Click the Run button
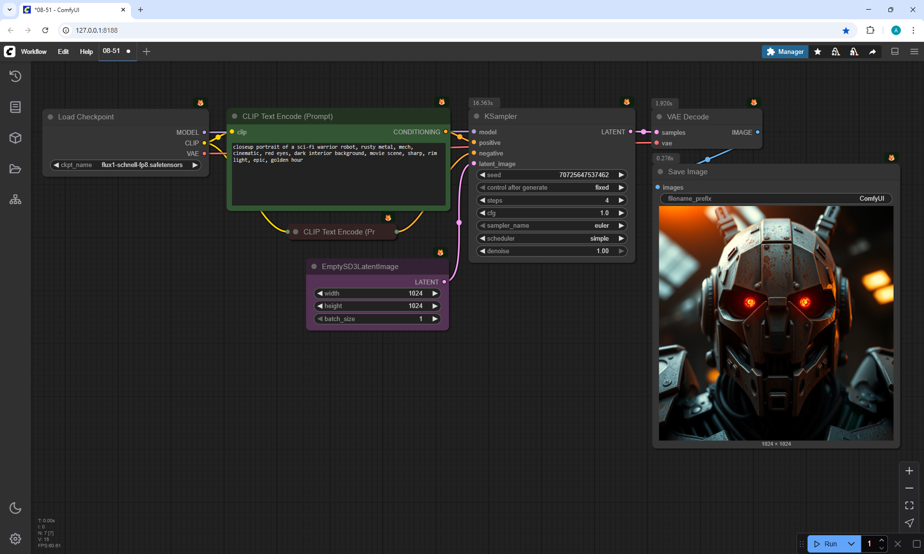924x554 pixels. (826, 544)
